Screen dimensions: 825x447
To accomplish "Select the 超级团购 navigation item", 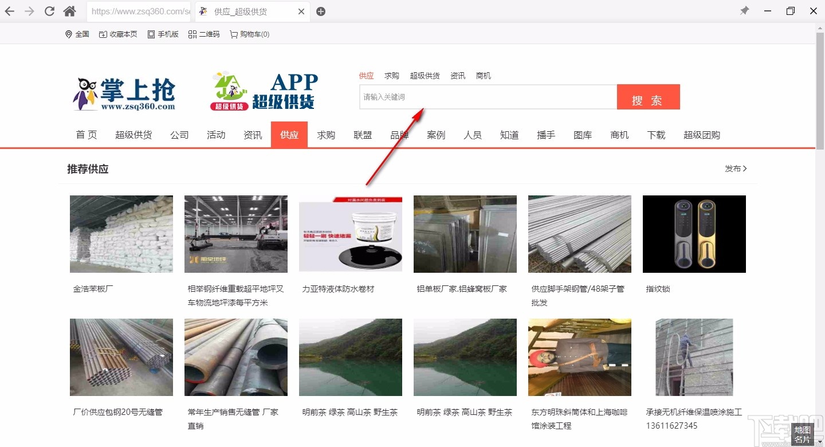I will click(x=702, y=135).
